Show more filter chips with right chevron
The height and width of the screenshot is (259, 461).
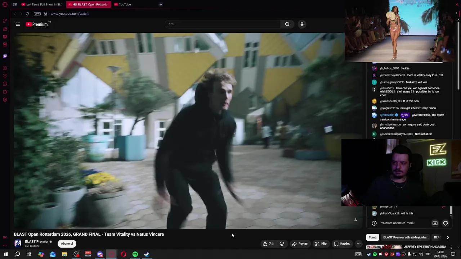pos(448,237)
